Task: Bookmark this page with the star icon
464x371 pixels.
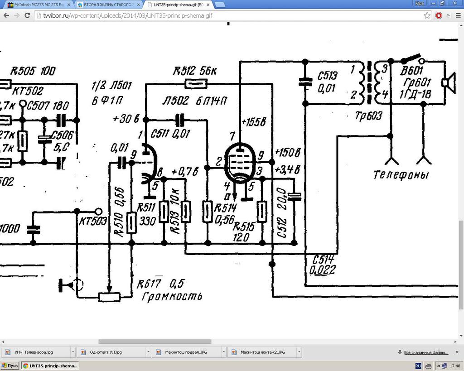Action: pyautogui.click(x=427, y=15)
